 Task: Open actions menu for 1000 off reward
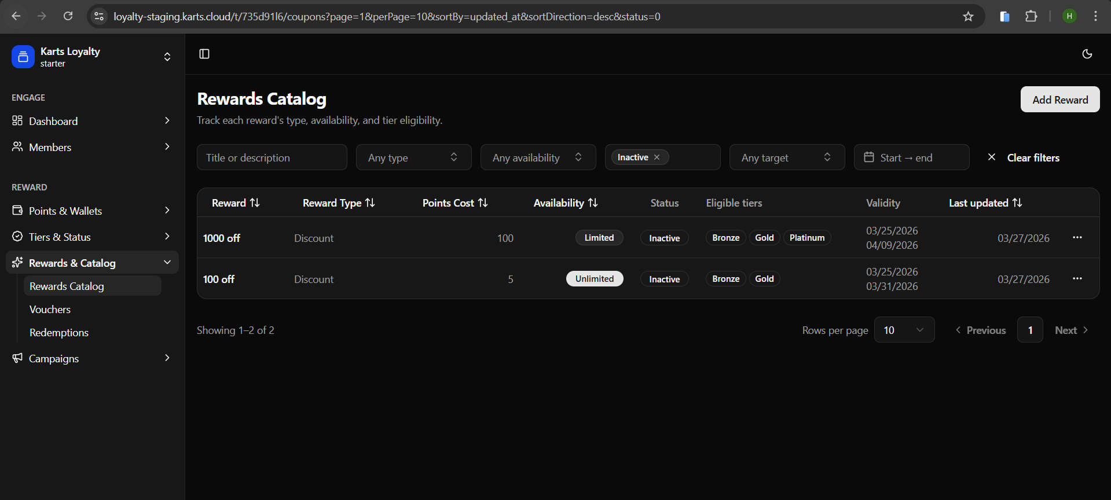[x=1077, y=238]
